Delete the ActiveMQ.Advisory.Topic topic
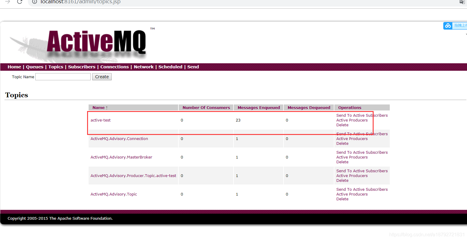This screenshot has height=240, width=467. pyautogui.click(x=342, y=199)
